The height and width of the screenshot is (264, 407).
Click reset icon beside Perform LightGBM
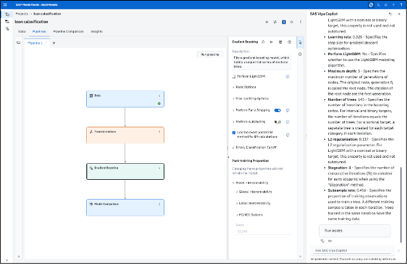coord(288,77)
